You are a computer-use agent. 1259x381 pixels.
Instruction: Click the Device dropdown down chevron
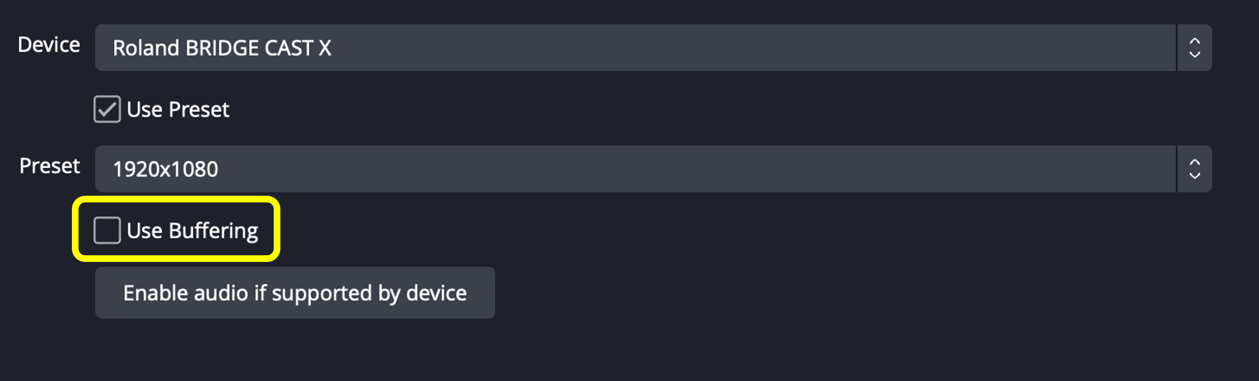click(x=1194, y=54)
